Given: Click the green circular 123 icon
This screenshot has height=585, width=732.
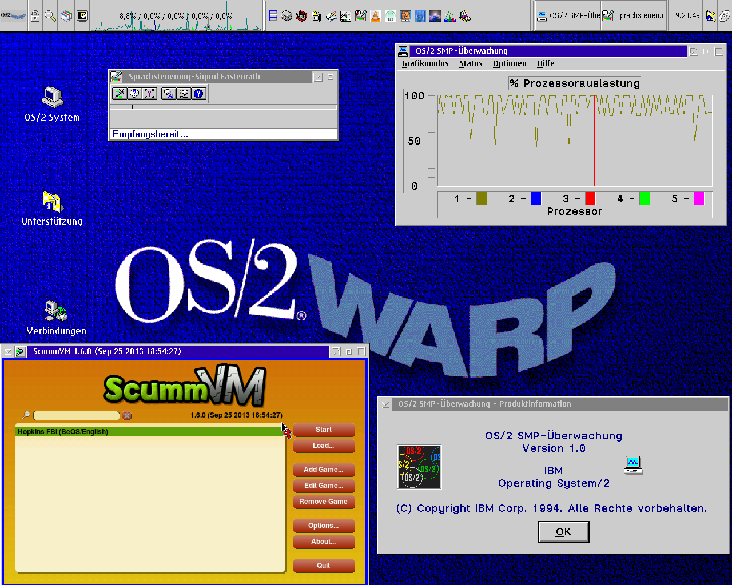Looking at the screenshot, I should 390,16.
